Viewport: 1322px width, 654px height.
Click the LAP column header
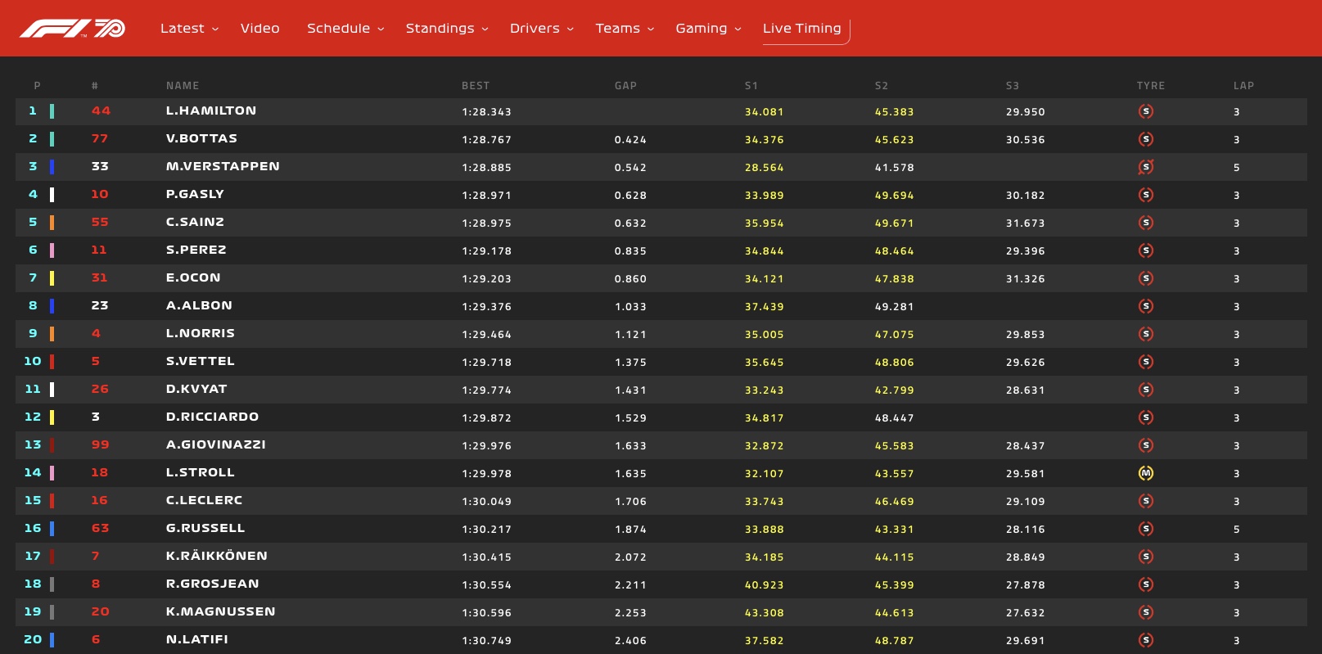(x=1243, y=86)
